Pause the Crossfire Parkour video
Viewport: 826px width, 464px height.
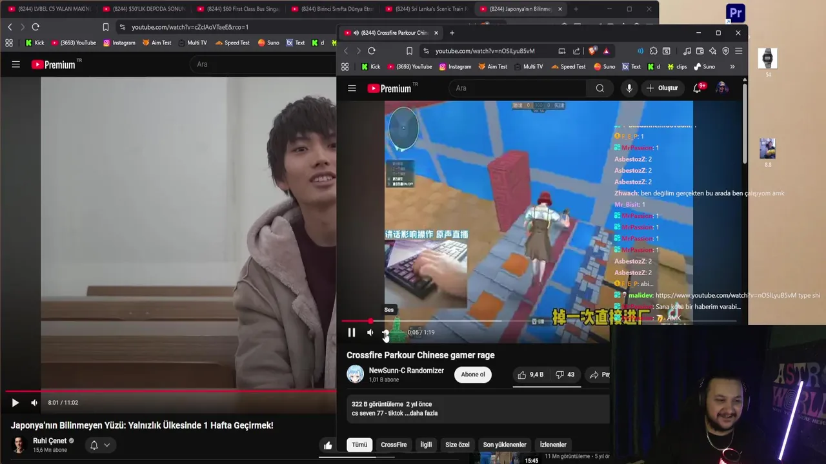tap(352, 333)
